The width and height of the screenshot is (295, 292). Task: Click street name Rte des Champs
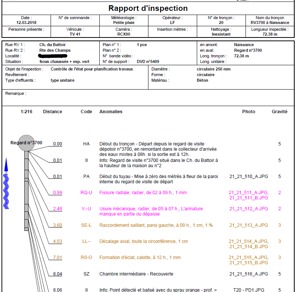pyautogui.click(x=55, y=51)
